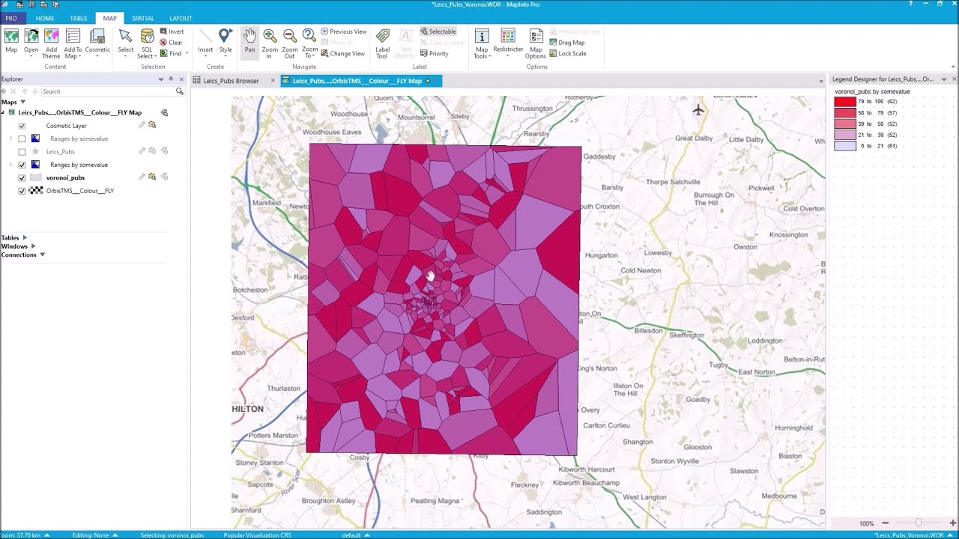Choose the Select arrow tool
Screen dimensions: 959x539
(126, 41)
